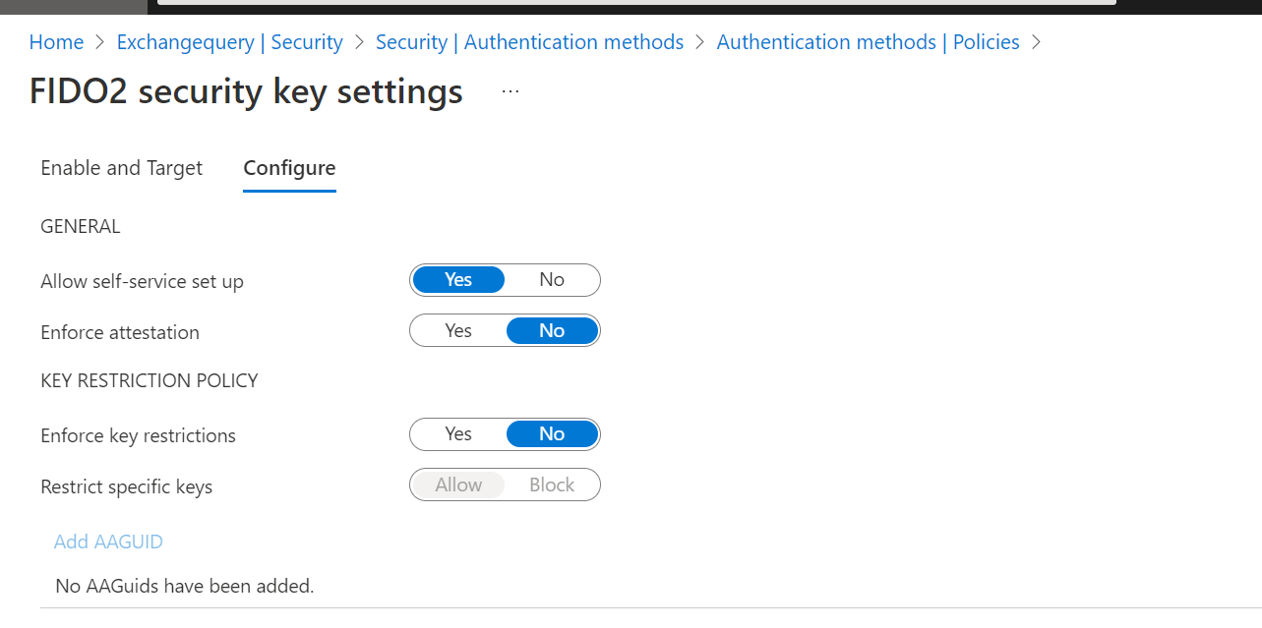1262x628 pixels.
Task: Switch to the Enable and Target tab
Action: pyautogui.click(x=121, y=168)
